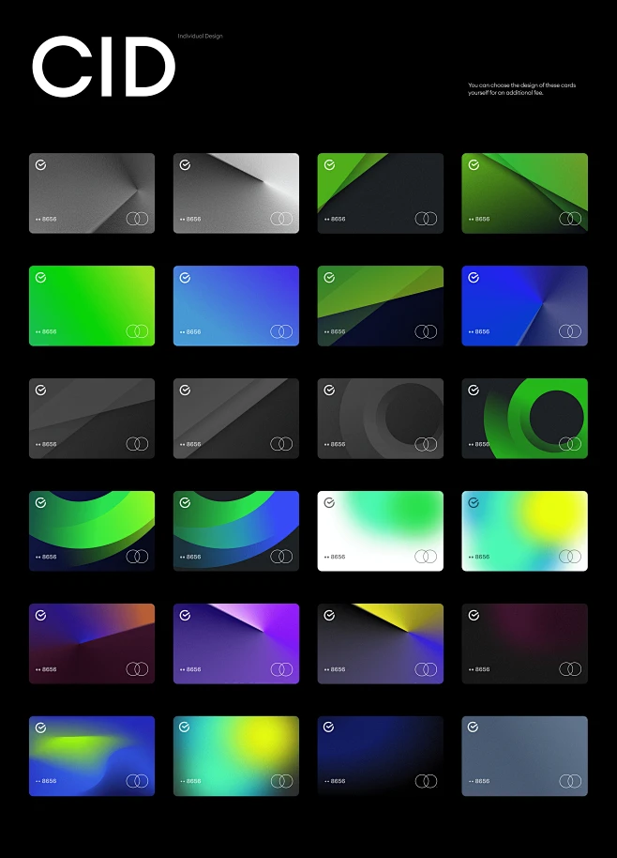Click the additional fee description text
This screenshot has width=617, height=858.
tap(521, 89)
